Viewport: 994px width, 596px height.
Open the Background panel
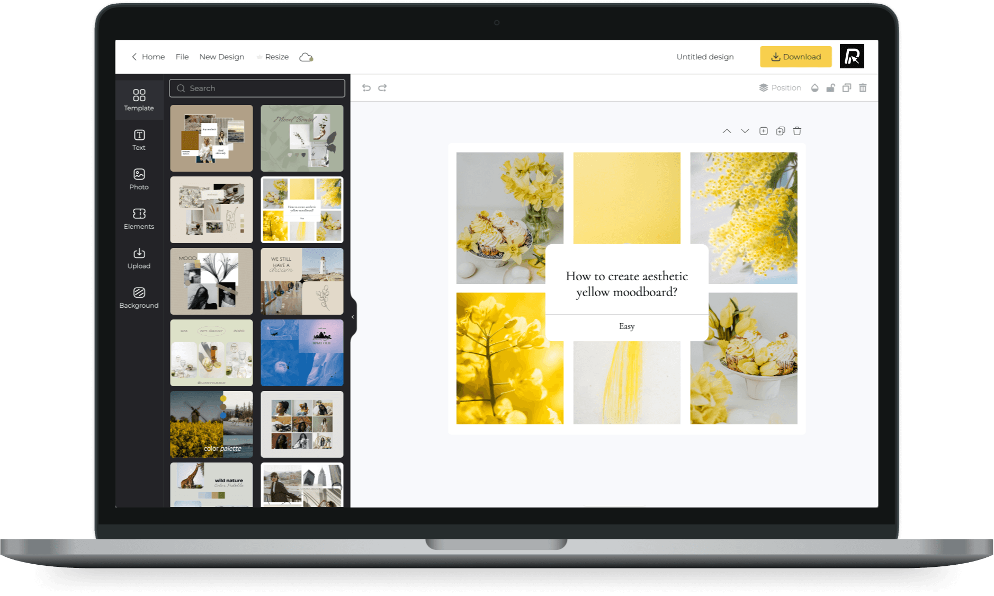click(x=139, y=298)
